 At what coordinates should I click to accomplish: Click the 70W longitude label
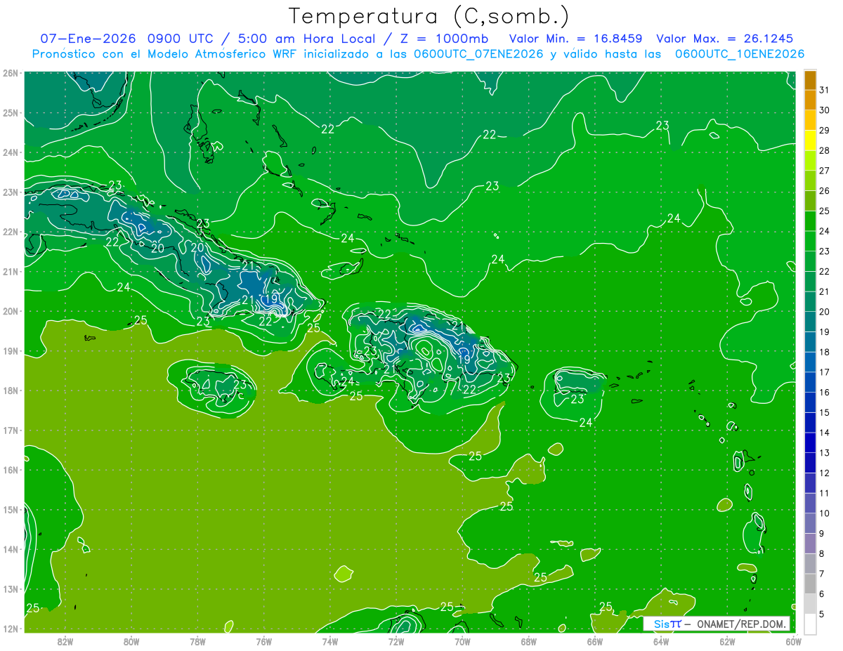[x=462, y=641]
